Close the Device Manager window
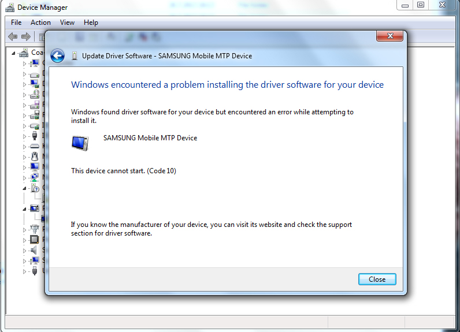The image size is (460, 332). (x=443, y=5)
